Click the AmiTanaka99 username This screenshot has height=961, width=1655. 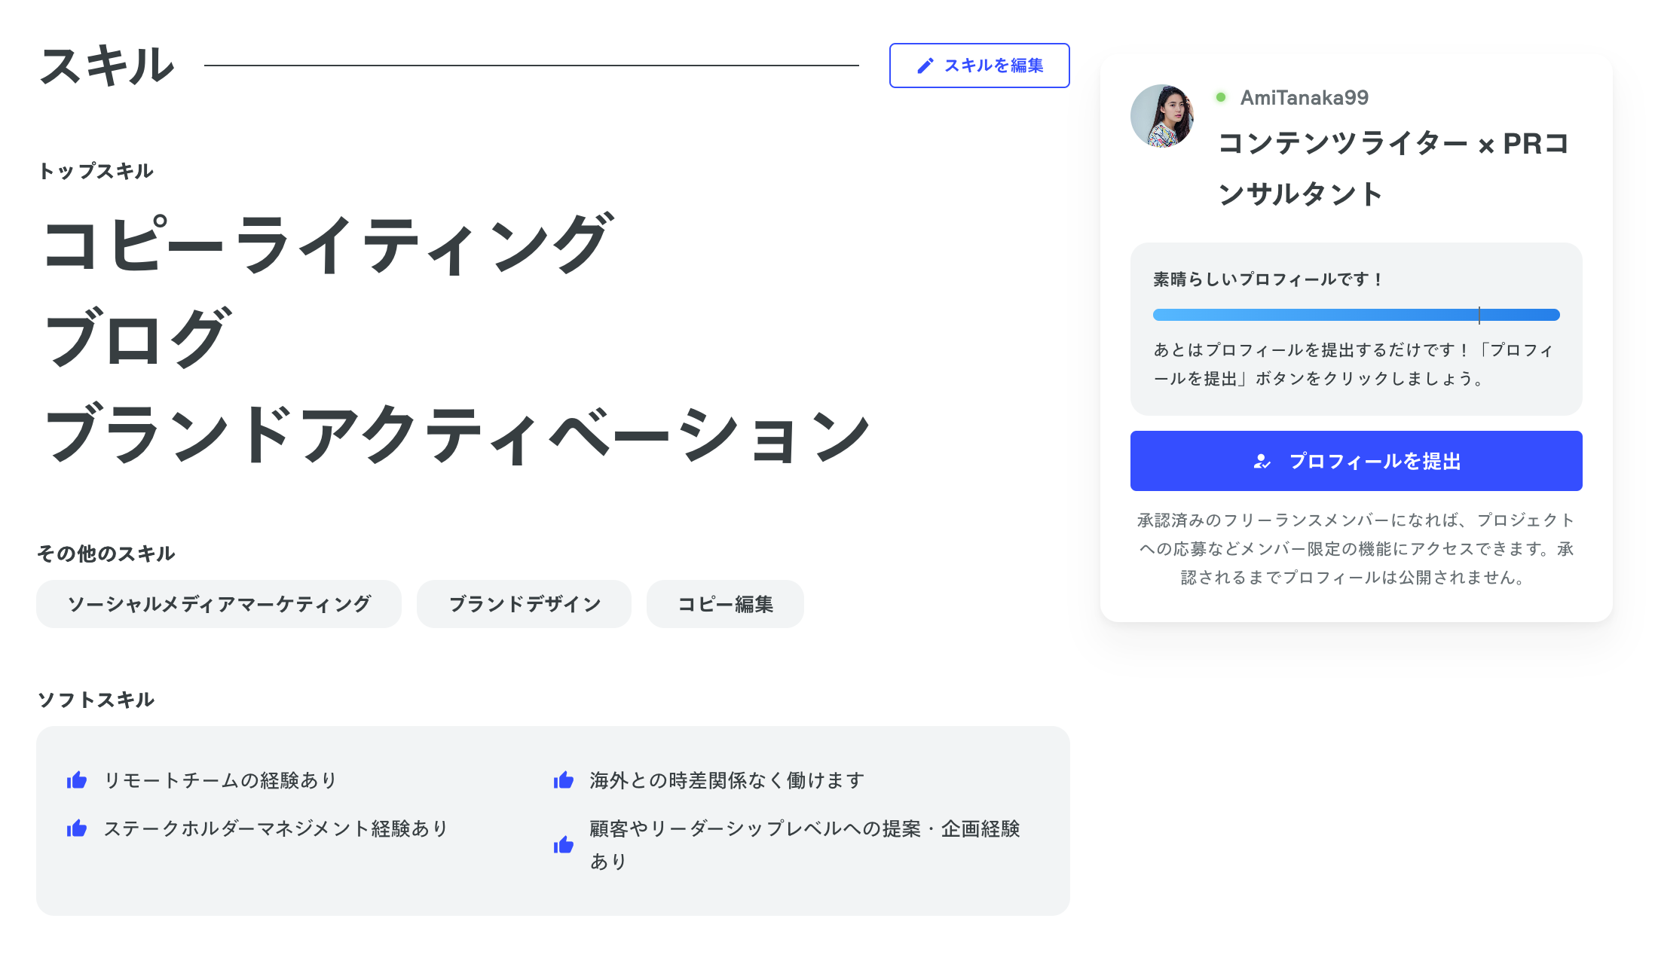pos(1304,98)
